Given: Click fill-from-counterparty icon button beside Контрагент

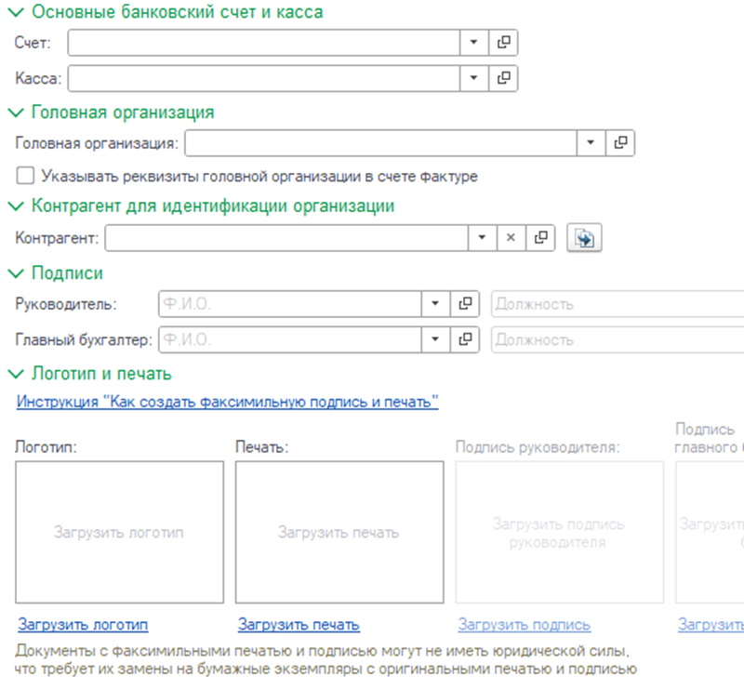Looking at the screenshot, I should (x=584, y=238).
